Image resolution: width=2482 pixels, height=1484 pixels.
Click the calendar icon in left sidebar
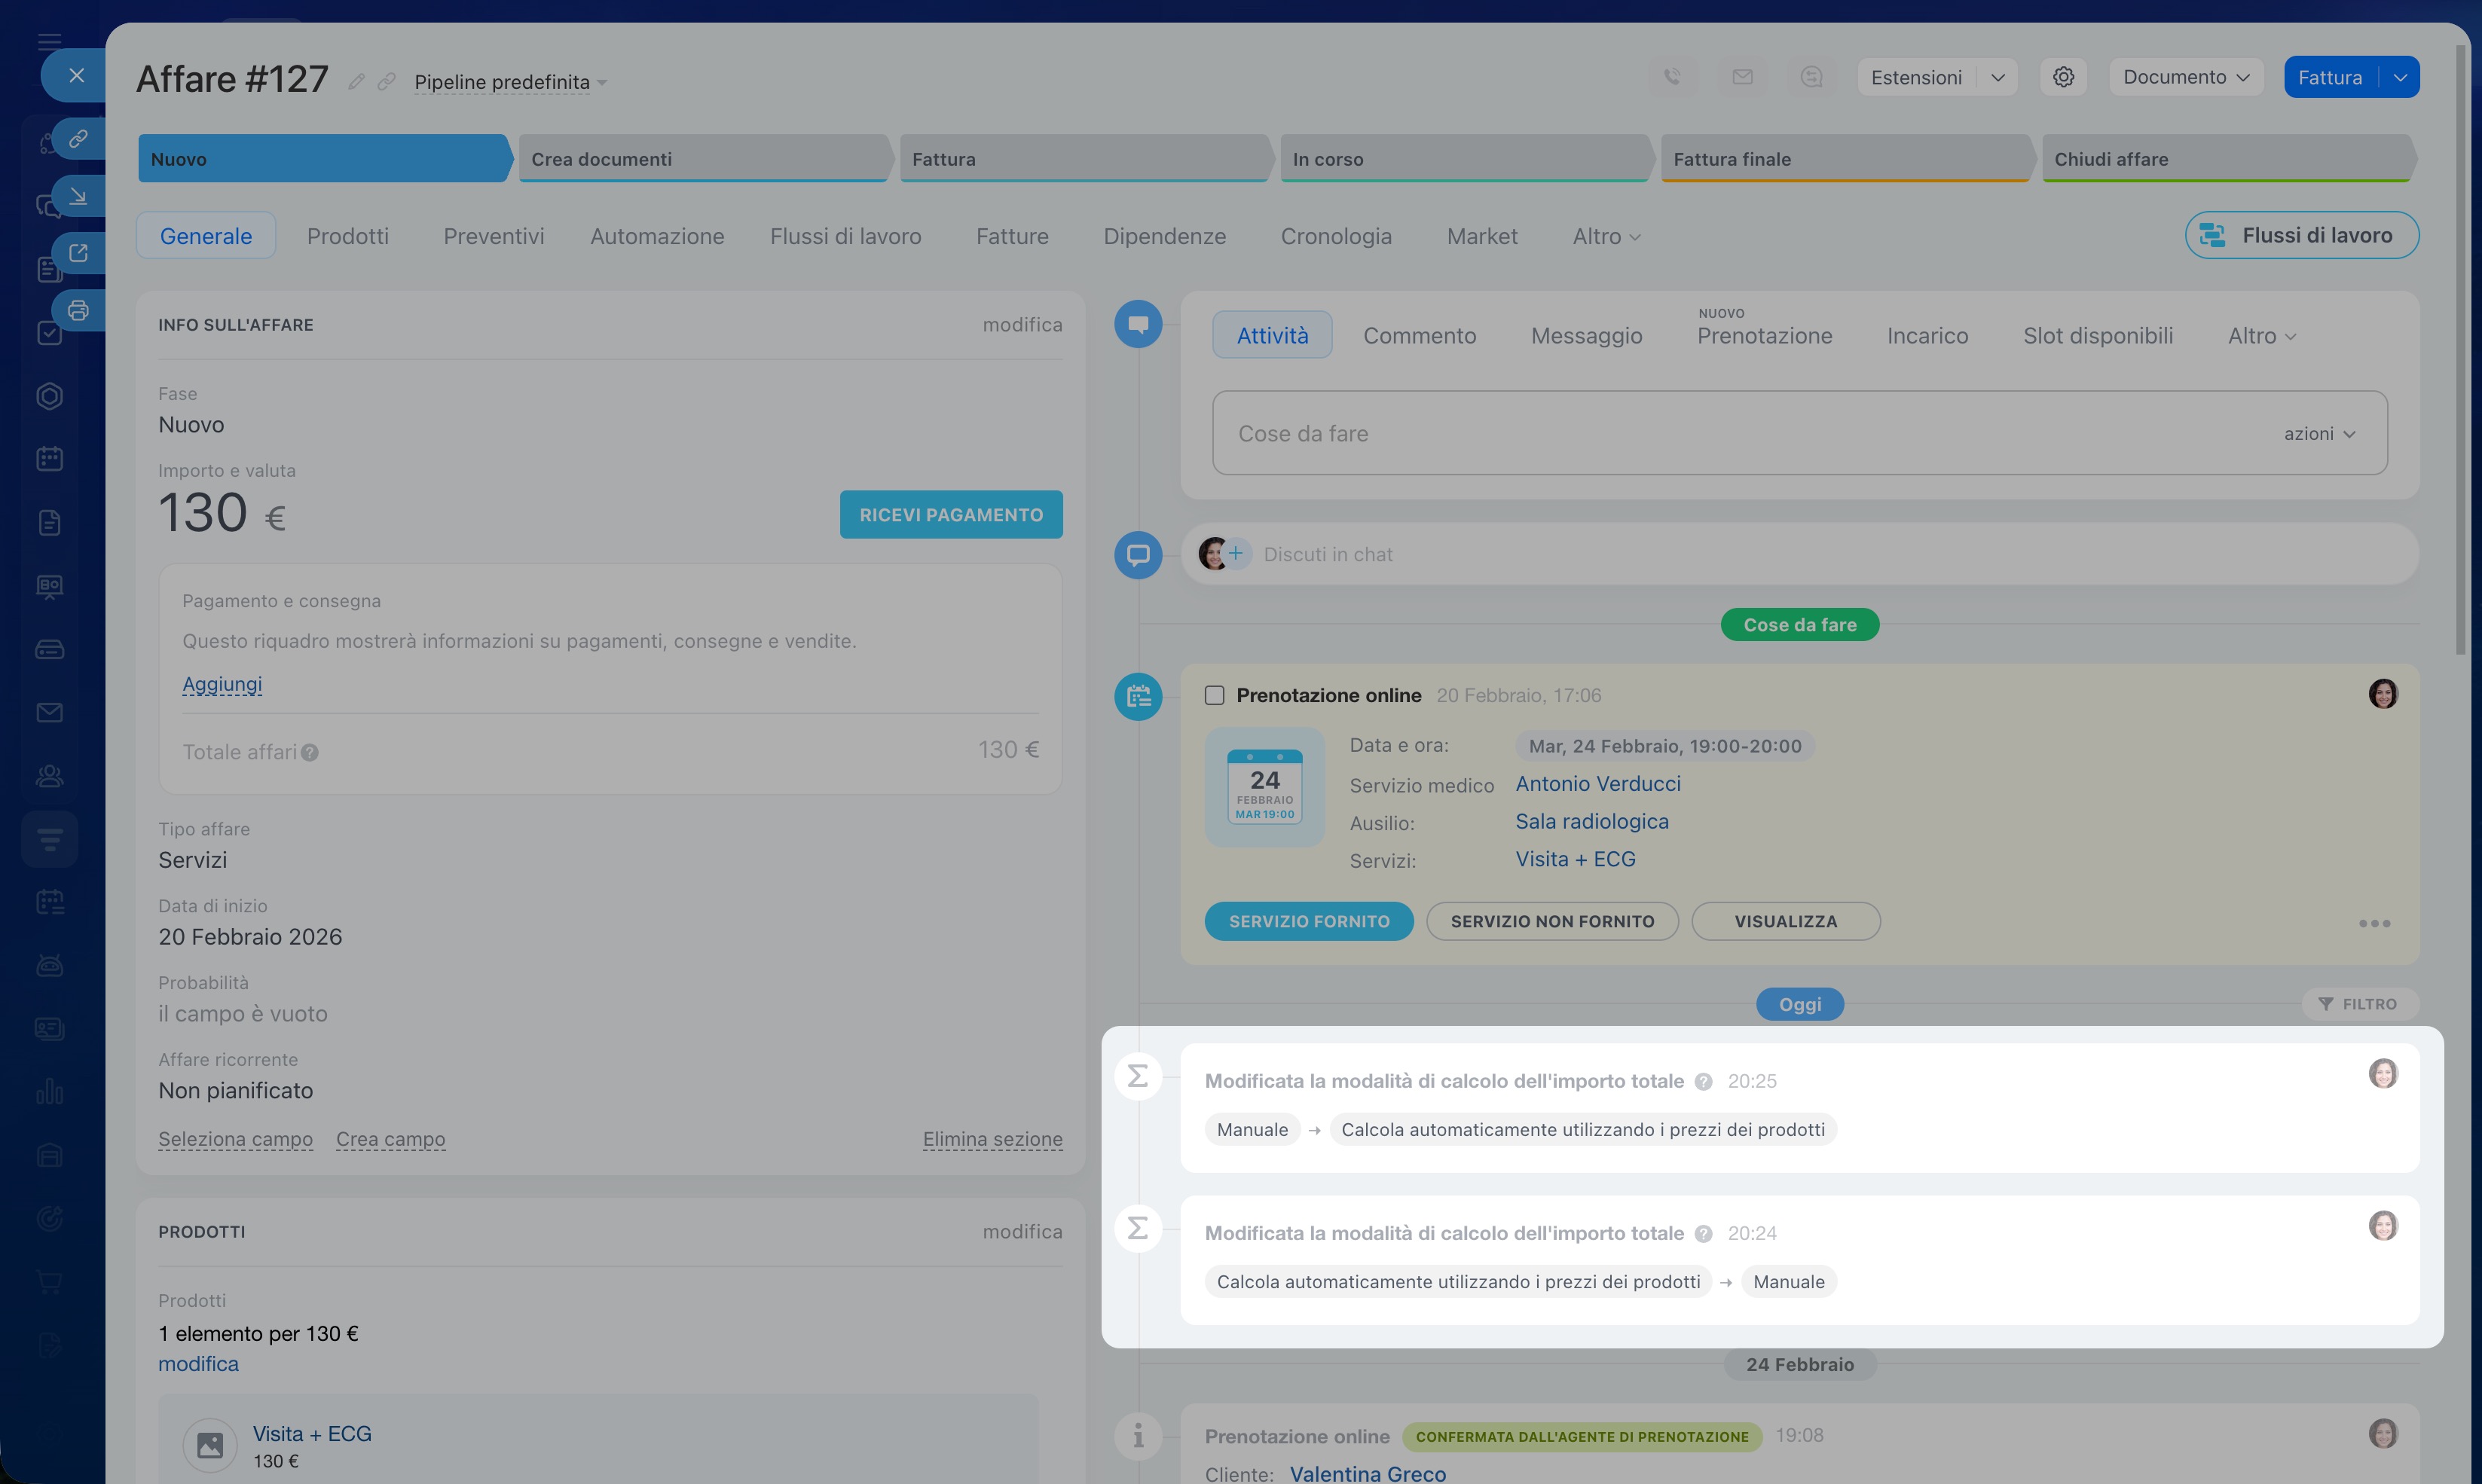pos(49,459)
